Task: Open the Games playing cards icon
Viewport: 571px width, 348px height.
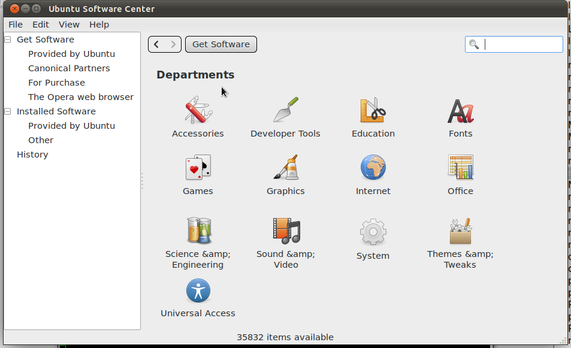Action: [x=198, y=168]
